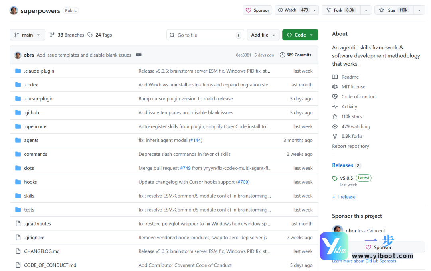
Task: Open the green Code dropdown
Action: pyautogui.click(x=300, y=35)
